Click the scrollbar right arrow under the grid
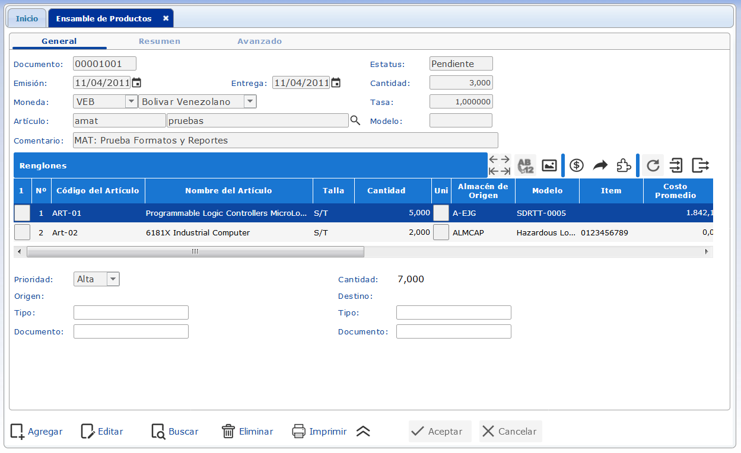The image size is (741, 453). point(707,251)
